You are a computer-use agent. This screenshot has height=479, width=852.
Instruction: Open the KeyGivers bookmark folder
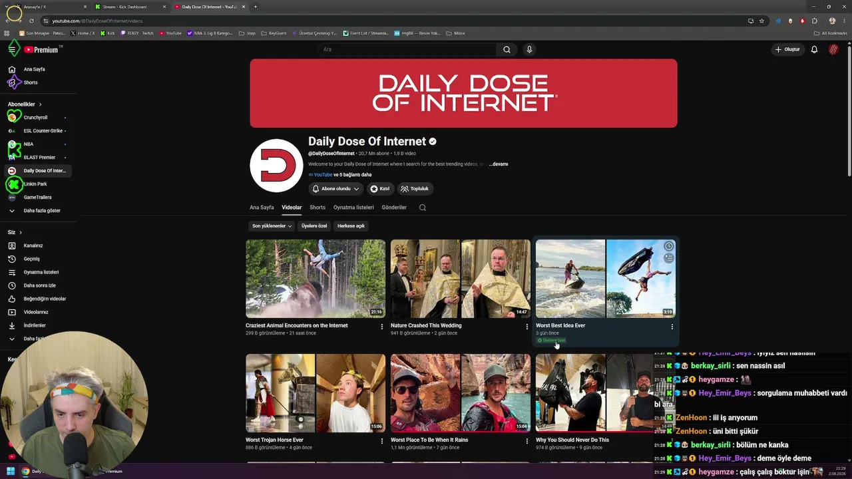tap(273, 33)
